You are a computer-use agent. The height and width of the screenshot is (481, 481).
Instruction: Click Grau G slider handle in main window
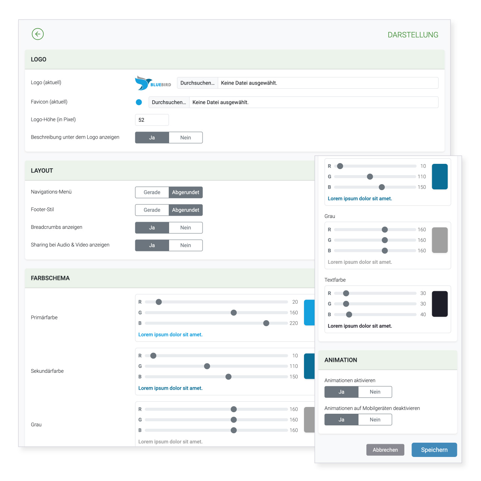[234, 420]
